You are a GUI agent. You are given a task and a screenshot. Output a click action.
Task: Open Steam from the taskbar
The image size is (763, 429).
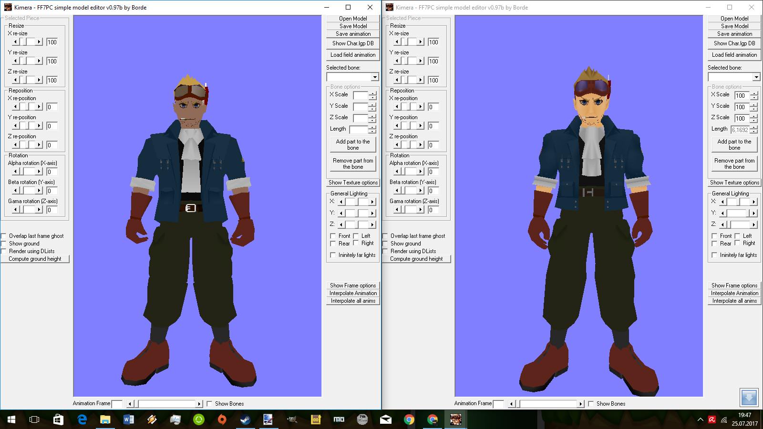(246, 419)
